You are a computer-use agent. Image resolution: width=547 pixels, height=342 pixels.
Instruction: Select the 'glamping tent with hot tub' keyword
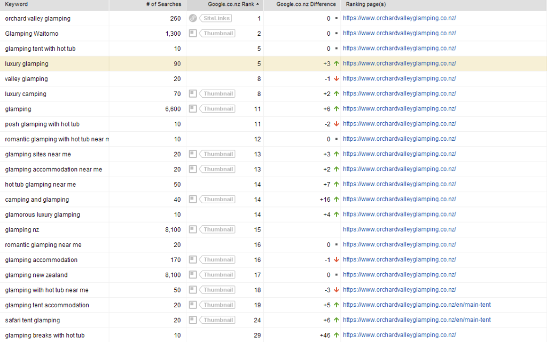pos(40,49)
